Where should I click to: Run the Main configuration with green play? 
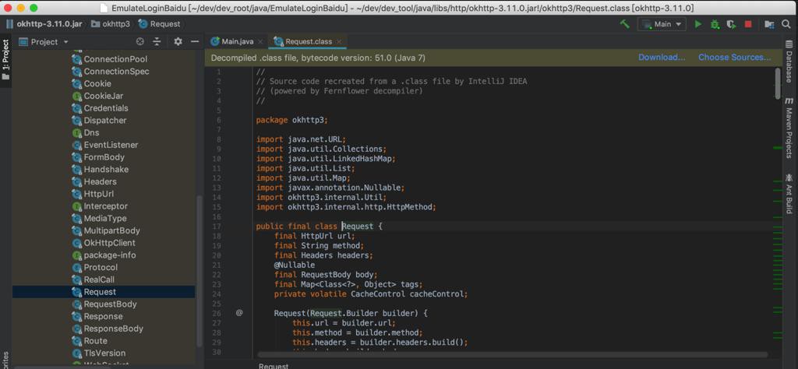(698, 24)
